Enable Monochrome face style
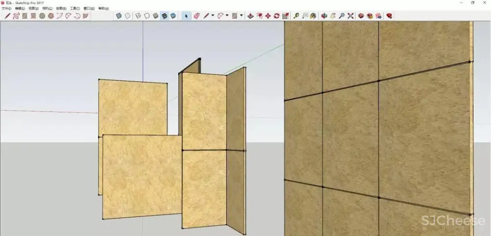This screenshot has height=236, width=491. tap(173, 16)
